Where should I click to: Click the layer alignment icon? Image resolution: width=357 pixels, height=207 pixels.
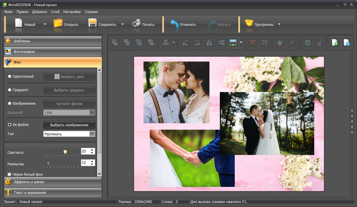coord(166,43)
